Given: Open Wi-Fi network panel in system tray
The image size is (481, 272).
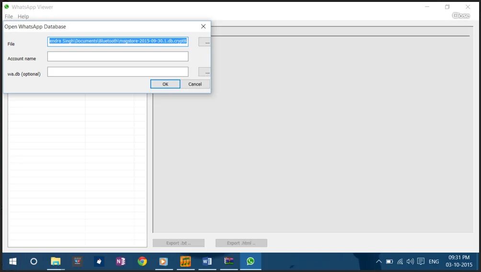Looking at the screenshot, I should (x=400, y=261).
